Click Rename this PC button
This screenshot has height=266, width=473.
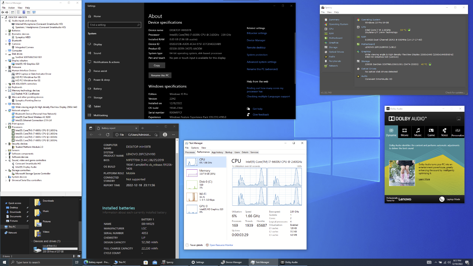tap(160, 75)
